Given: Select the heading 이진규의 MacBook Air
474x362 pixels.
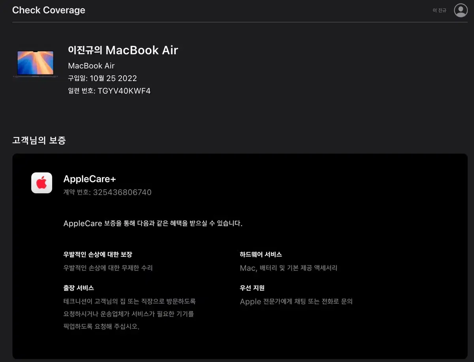Looking at the screenshot, I should click(123, 50).
